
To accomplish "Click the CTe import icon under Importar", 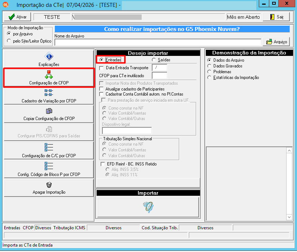I will 148,207.
